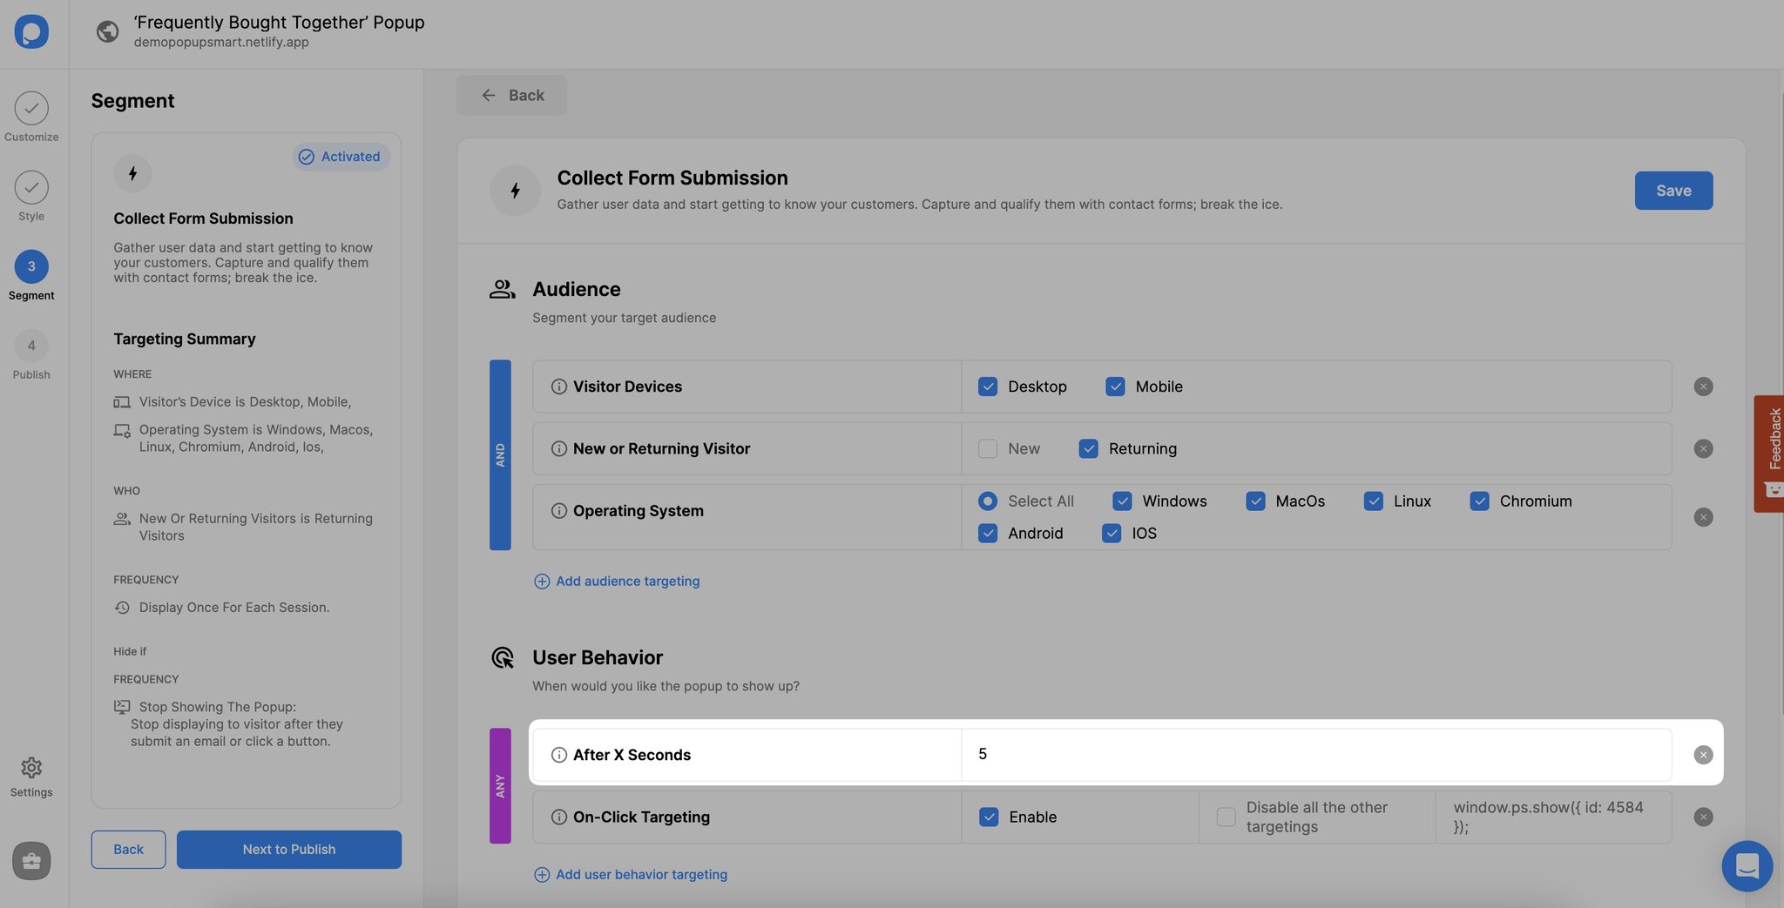Toggle the blue AND condition bar
This screenshot has width=1784, height=908.
(x=500, y=454)
